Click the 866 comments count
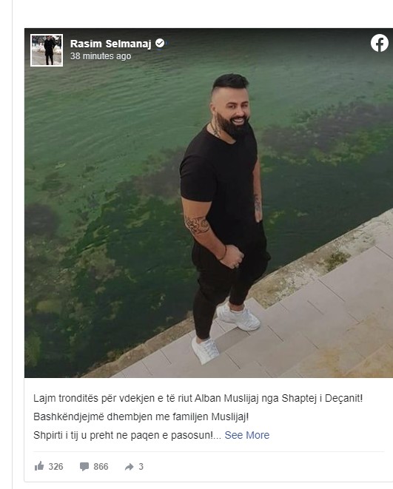Image resolution: width=393 pixels, height=489 pixels. (101, 467)
